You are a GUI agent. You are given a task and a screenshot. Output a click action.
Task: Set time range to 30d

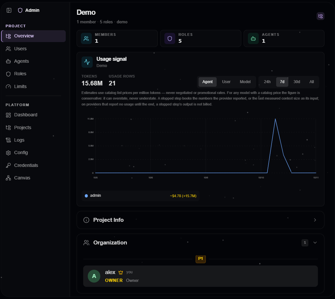pos(297,82)
